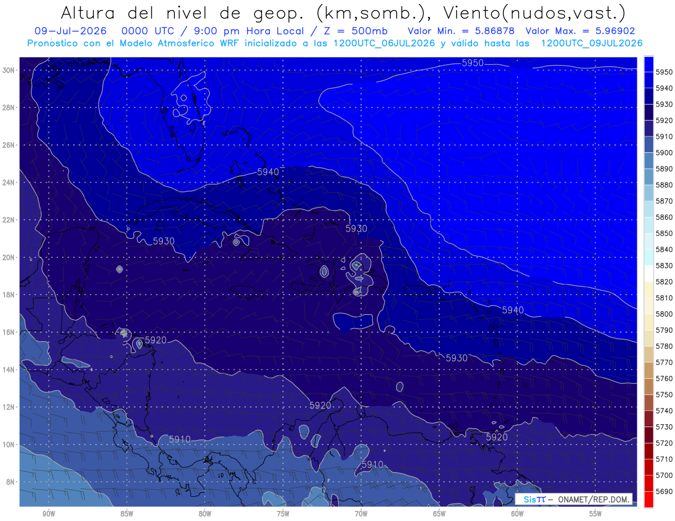Click the '75W' longitude axis label
The height and width of the screenshot is (521, 675).
click(283, 514)
